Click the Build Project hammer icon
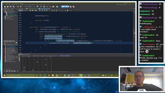Screen dimensions: 165x93 point(41,7)
